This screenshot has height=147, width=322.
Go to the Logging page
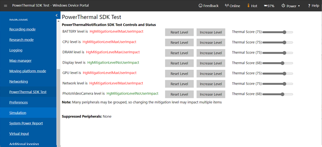16,50
